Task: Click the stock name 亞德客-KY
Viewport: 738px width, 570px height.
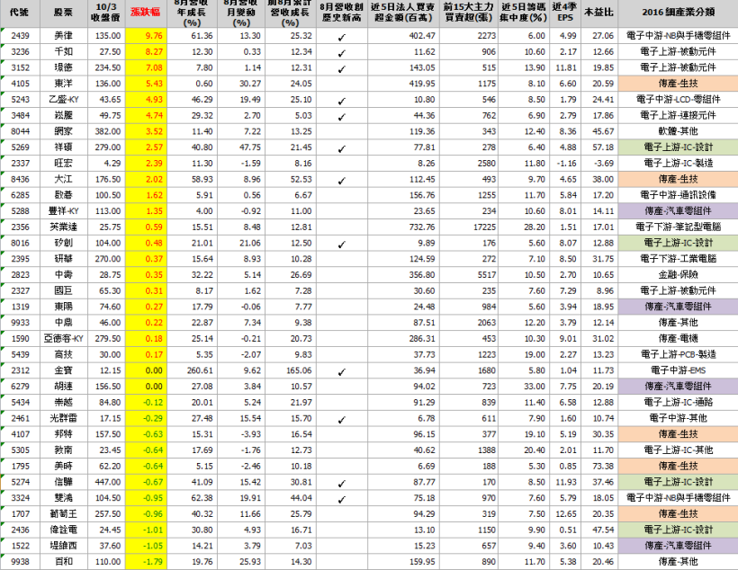Action: coord(64,339)
